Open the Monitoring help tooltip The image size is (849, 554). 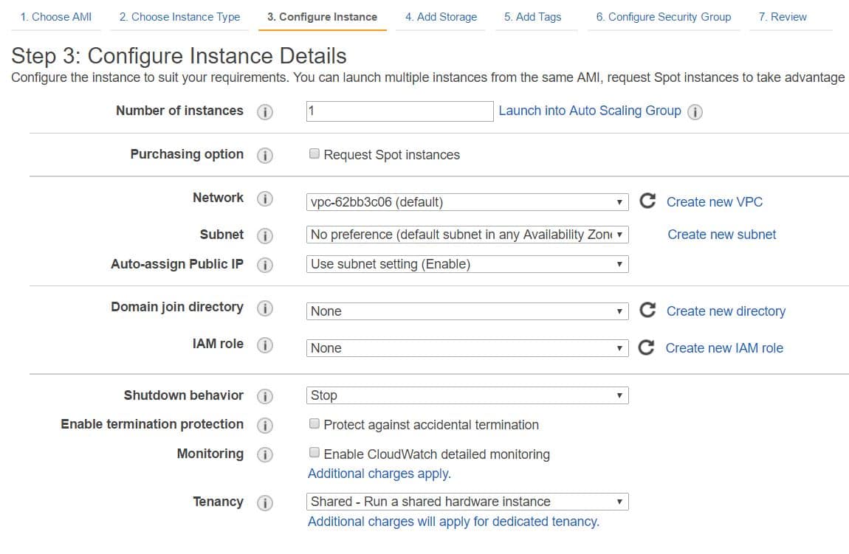pyautogui.click(x=265, y=454)
